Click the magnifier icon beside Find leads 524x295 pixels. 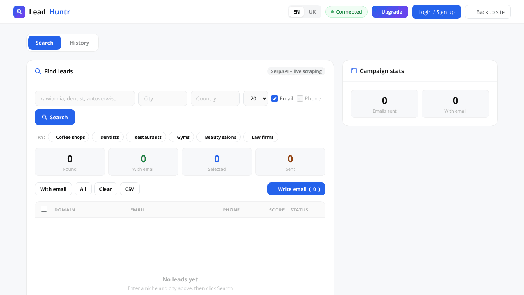click(x=38, y=71)
